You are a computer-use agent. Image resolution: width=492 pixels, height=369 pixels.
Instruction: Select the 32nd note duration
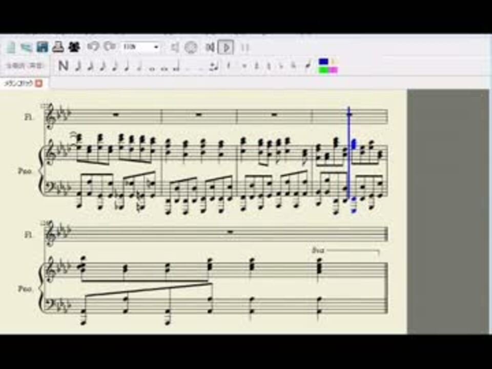[x=90, y=66]
